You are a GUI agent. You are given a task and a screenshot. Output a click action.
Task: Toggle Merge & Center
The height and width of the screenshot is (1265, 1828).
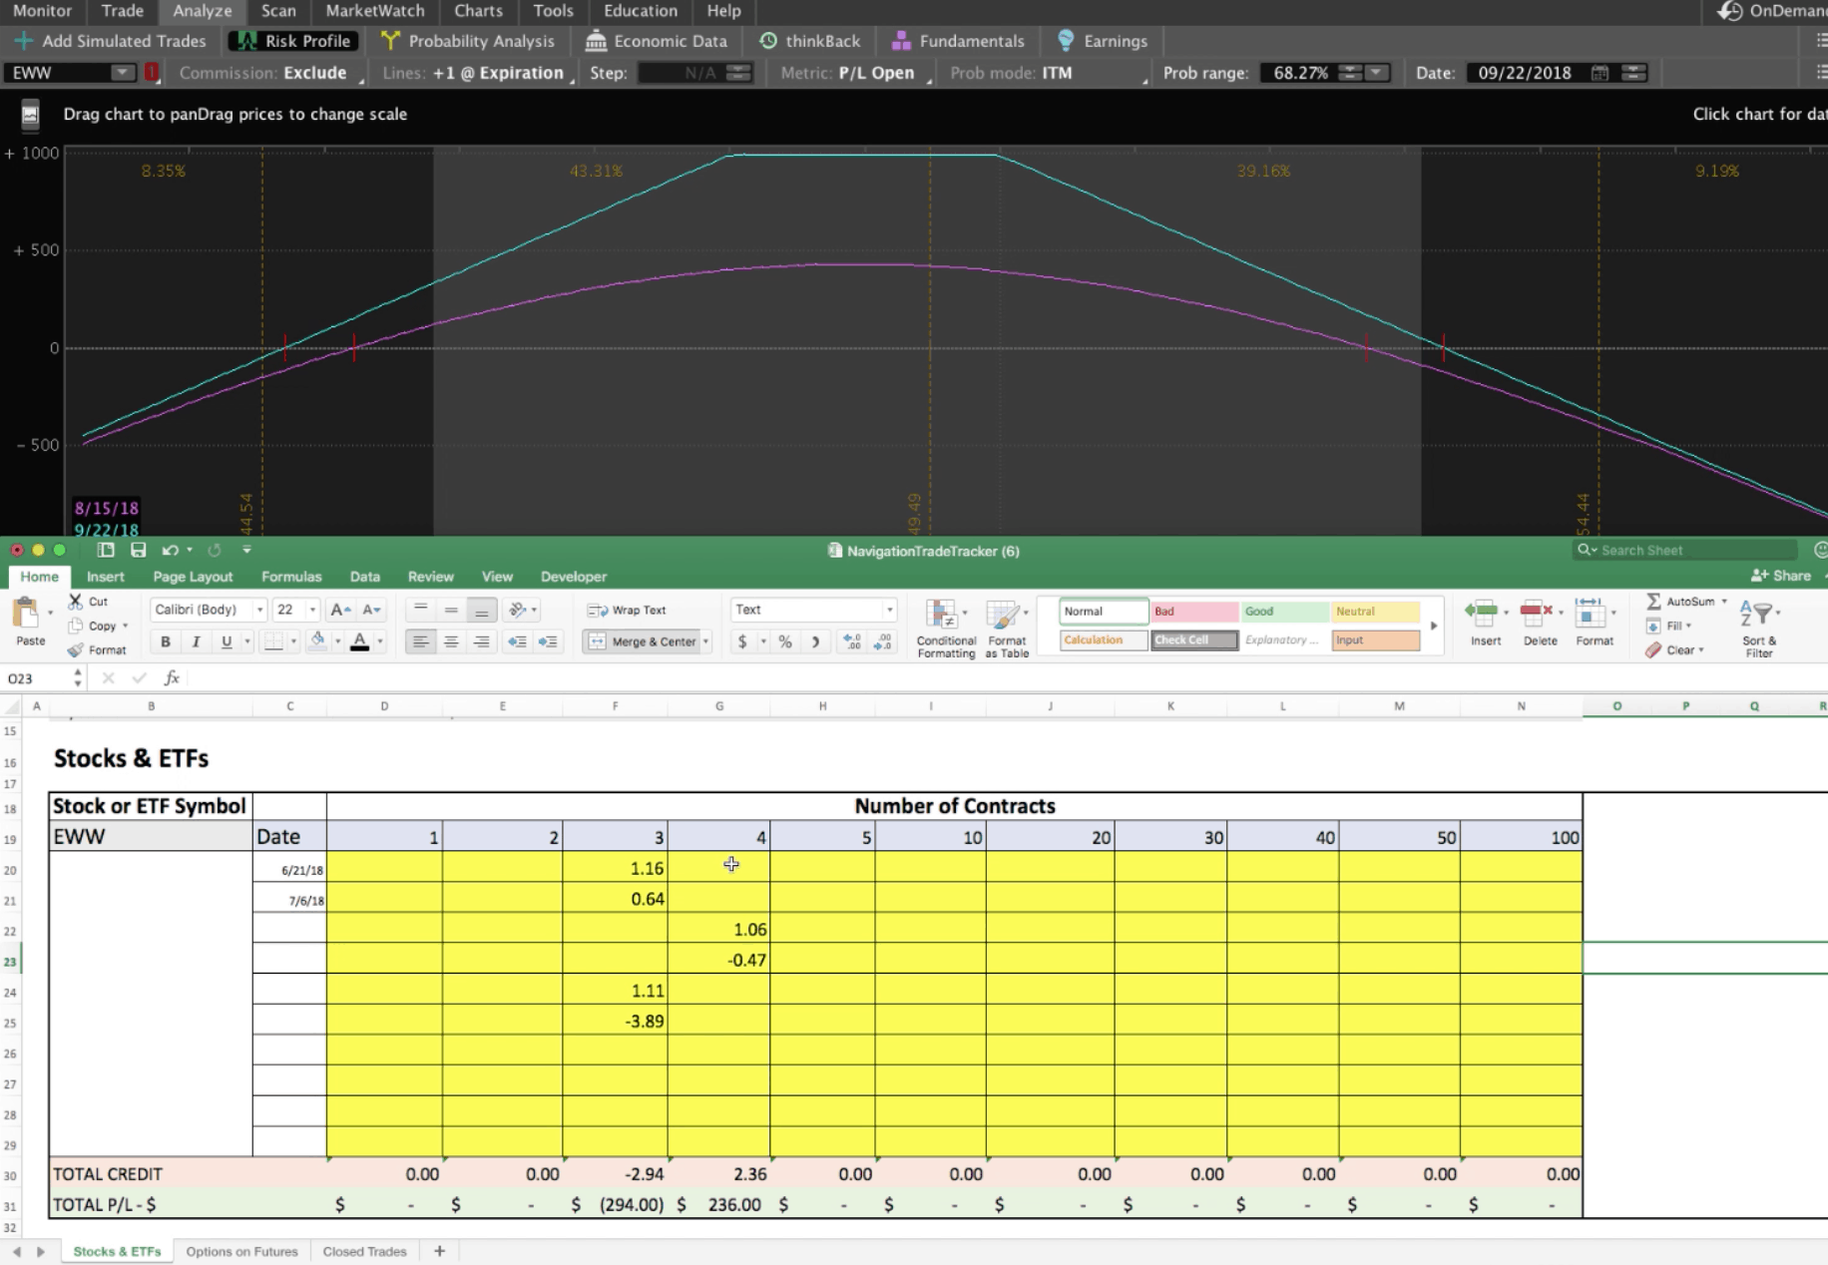click(644, 641)
